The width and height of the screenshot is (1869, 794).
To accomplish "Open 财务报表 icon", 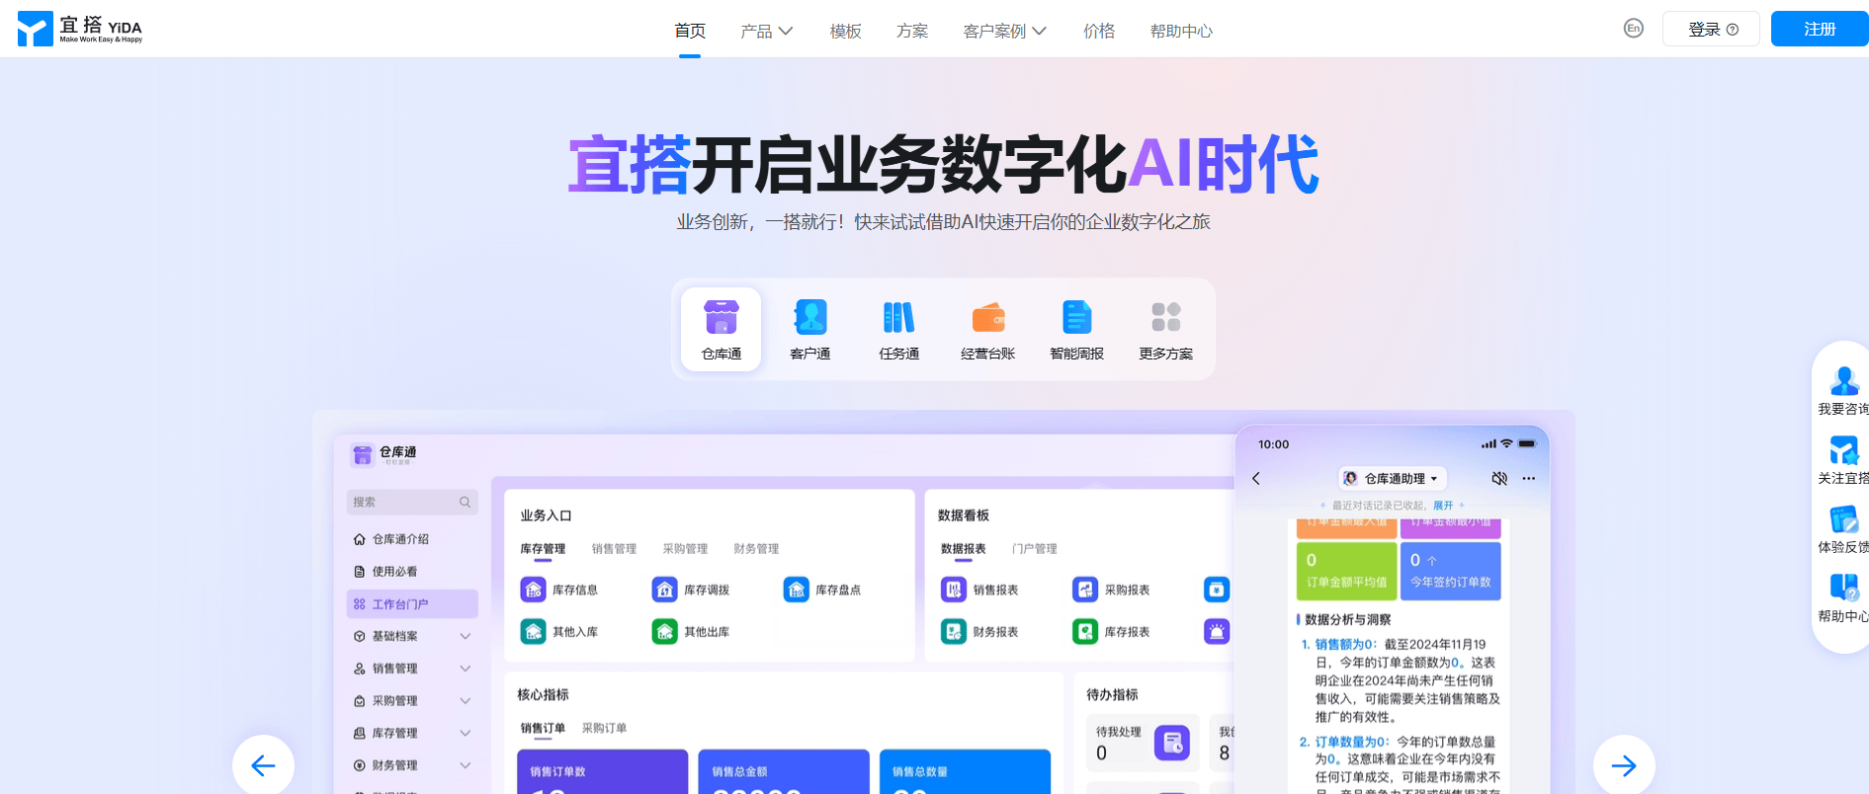I will pos(954,631).
